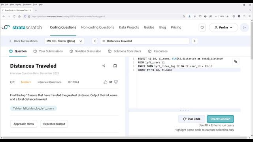
Task: Bookmark this page with the star icon
Action: click(184, 17)
